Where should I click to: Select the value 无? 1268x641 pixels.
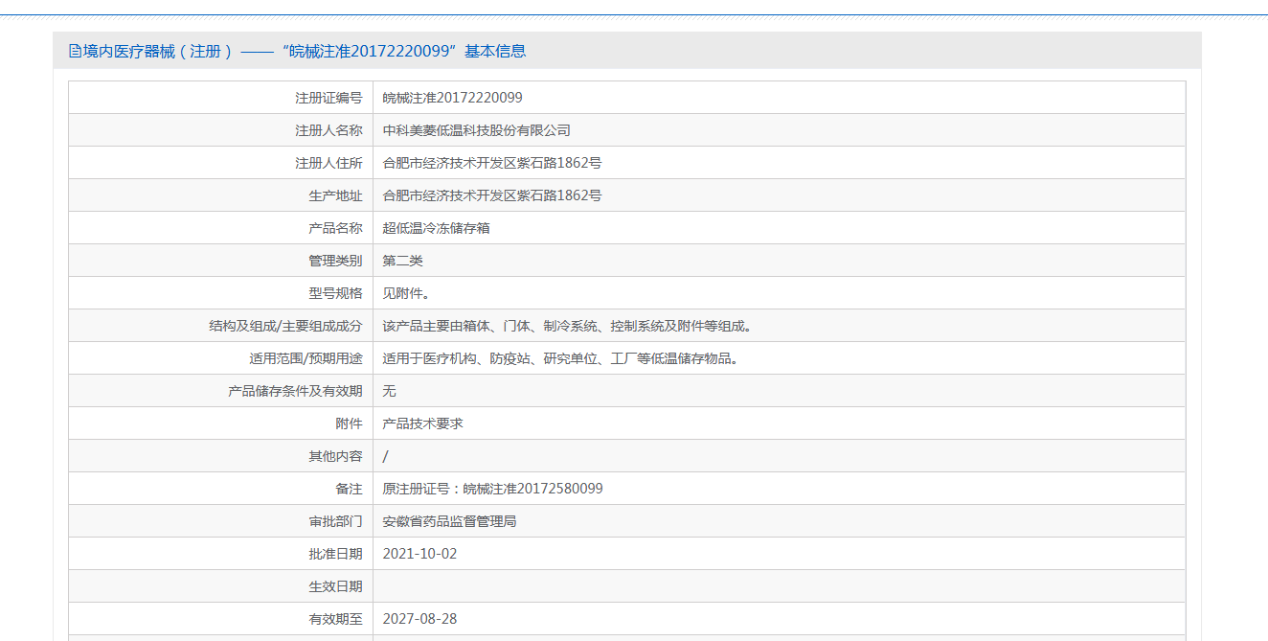(389, 391)
